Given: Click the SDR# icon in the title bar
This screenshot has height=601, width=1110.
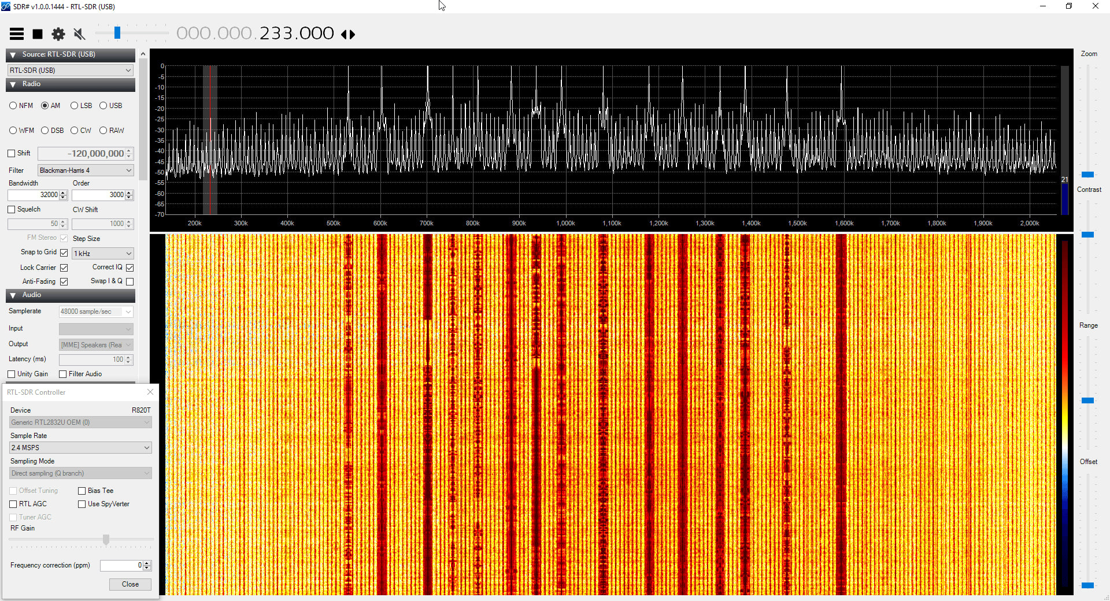Looking at the screenshot, I should point(6,6).
